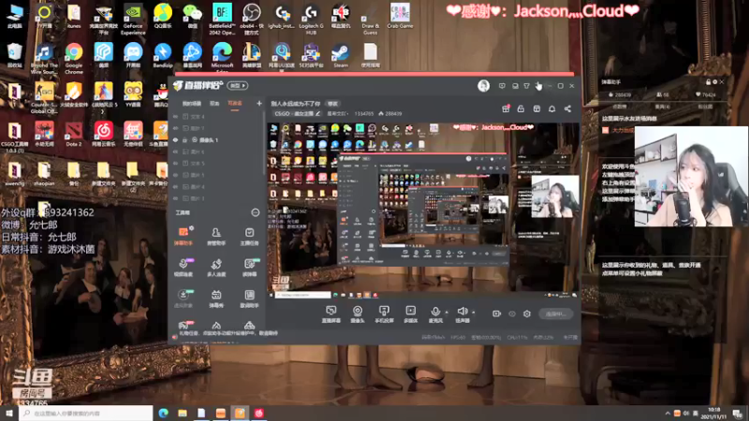Open the 读弹幕 tool
The image size is (749, 421).
click(x=249, y=268)
